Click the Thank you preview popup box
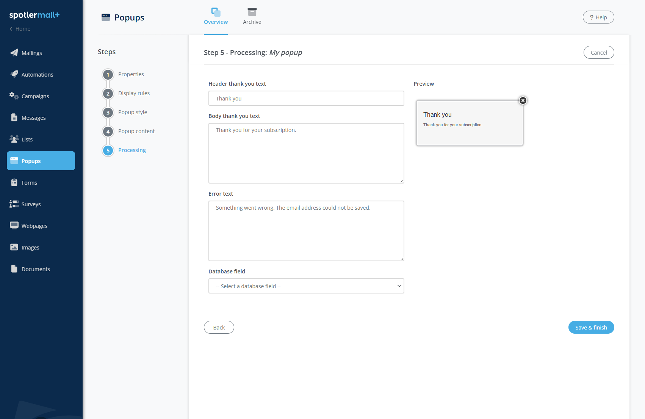Viewport: 645px width, 419px height. 470,123
